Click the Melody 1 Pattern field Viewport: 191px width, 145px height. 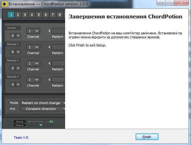58,47
